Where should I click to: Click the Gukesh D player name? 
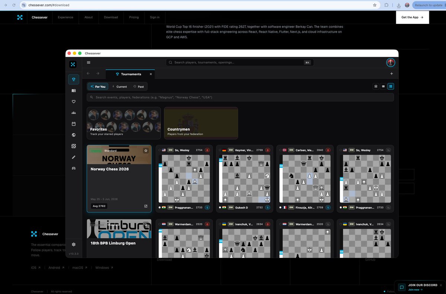(241, 208)
